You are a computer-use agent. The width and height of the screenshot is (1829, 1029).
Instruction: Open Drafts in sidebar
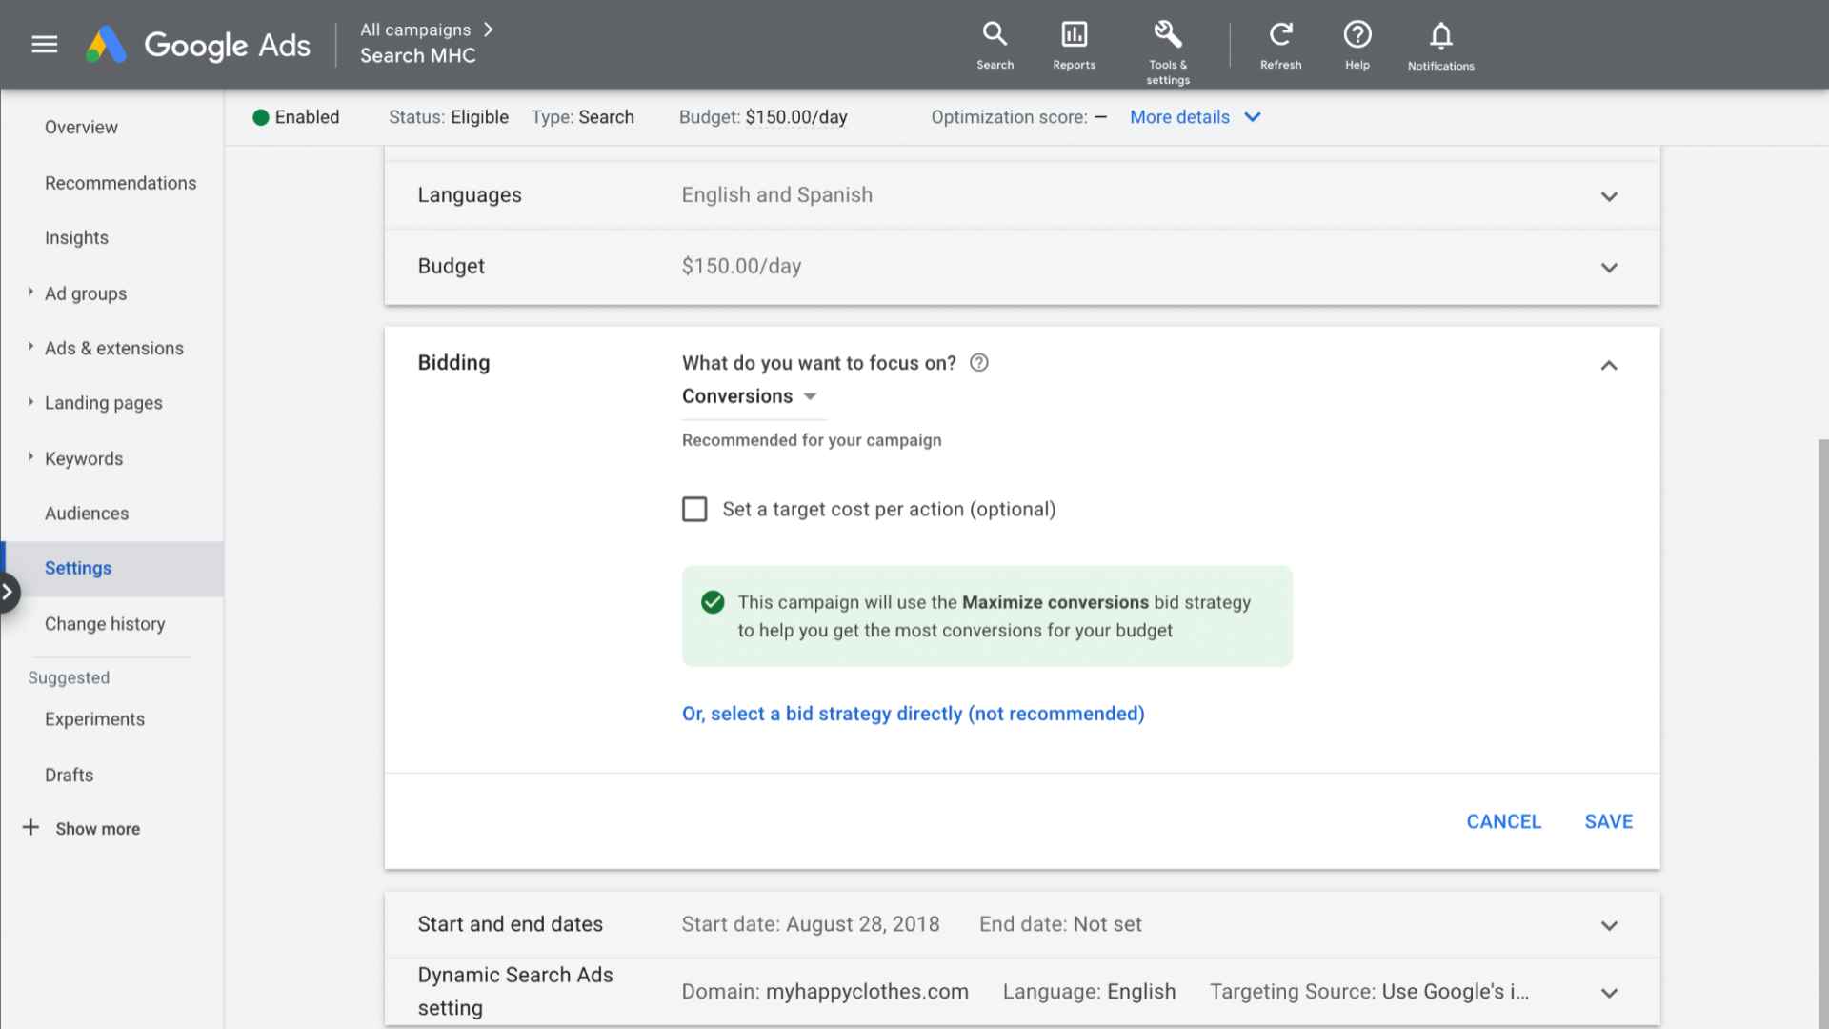(x=69, y=775)
